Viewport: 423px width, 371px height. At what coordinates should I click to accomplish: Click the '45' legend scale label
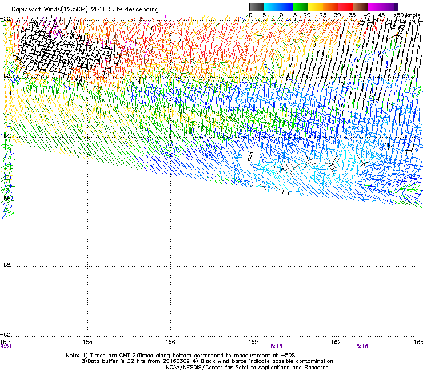click(381, 15)
